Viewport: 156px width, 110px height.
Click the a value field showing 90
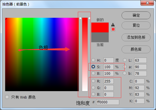[140, 67]
